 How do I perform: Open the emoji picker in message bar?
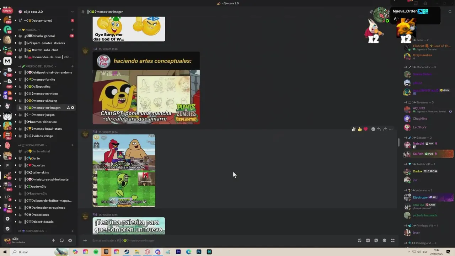(384, 240)
